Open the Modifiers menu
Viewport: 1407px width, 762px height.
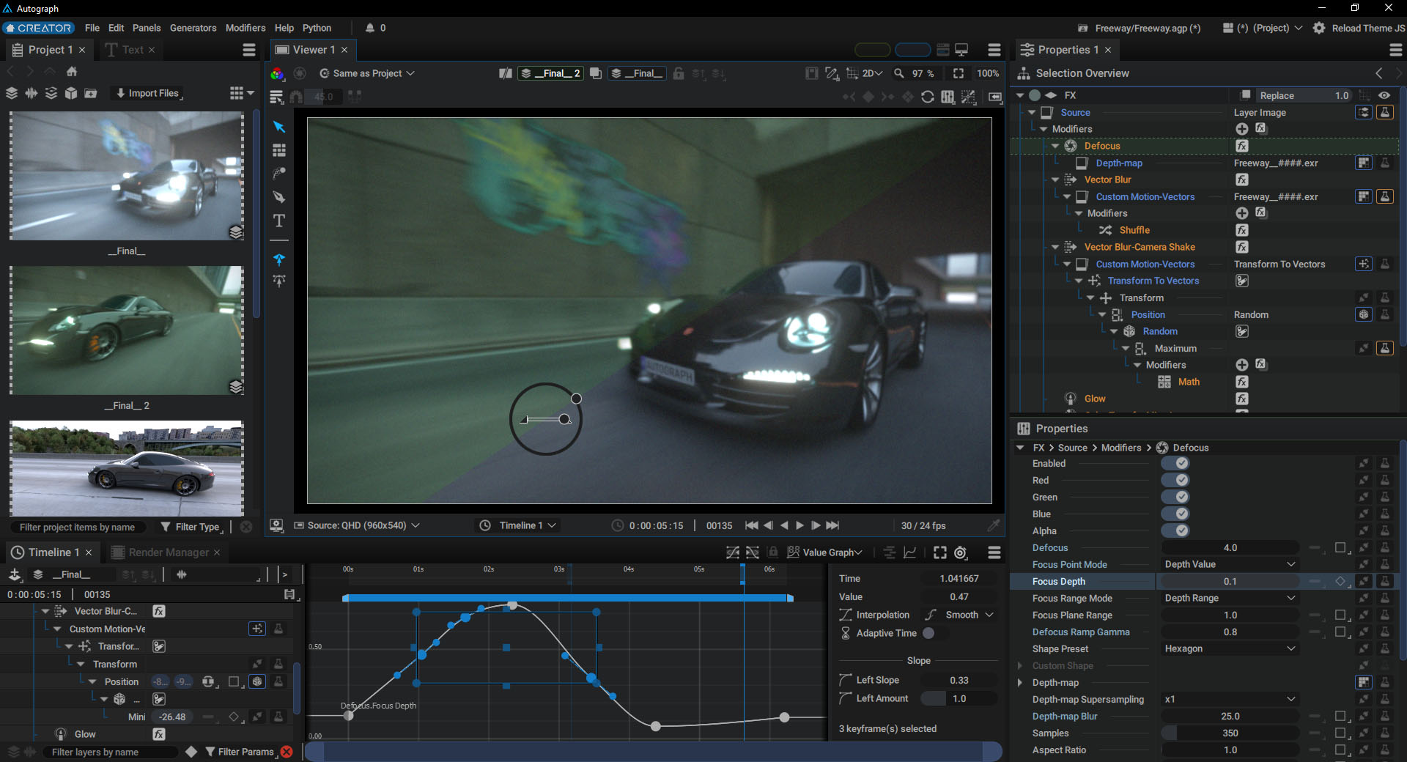245,28
